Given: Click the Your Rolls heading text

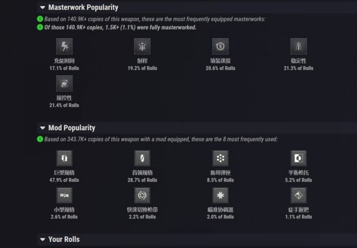Looking at the screenshot, I should point(64,239).
